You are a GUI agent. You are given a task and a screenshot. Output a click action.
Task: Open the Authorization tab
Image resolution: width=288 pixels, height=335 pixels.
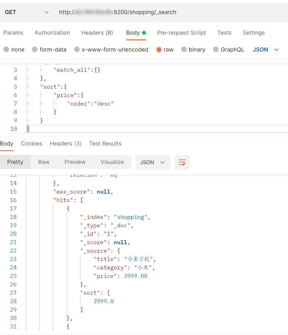(52, 33)
